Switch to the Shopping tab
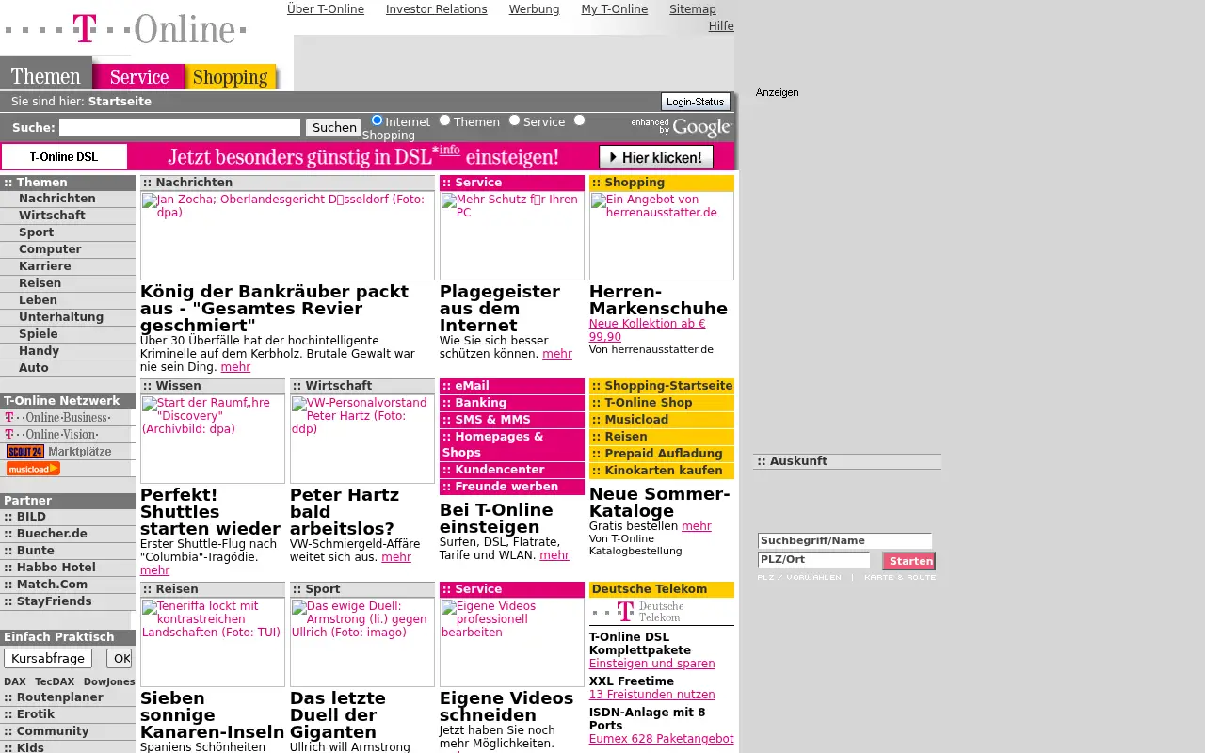 [232, 76]
